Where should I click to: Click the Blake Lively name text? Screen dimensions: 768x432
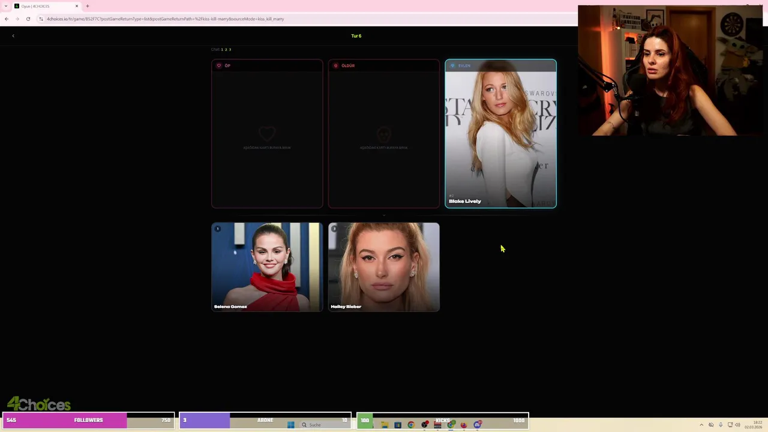[465, 201]
